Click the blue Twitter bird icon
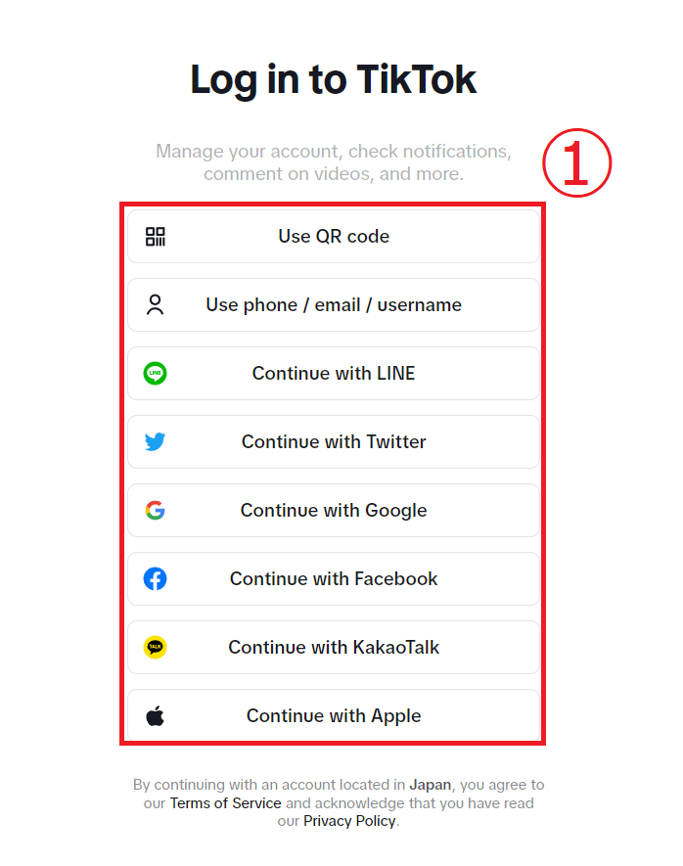 pos(156,442)
